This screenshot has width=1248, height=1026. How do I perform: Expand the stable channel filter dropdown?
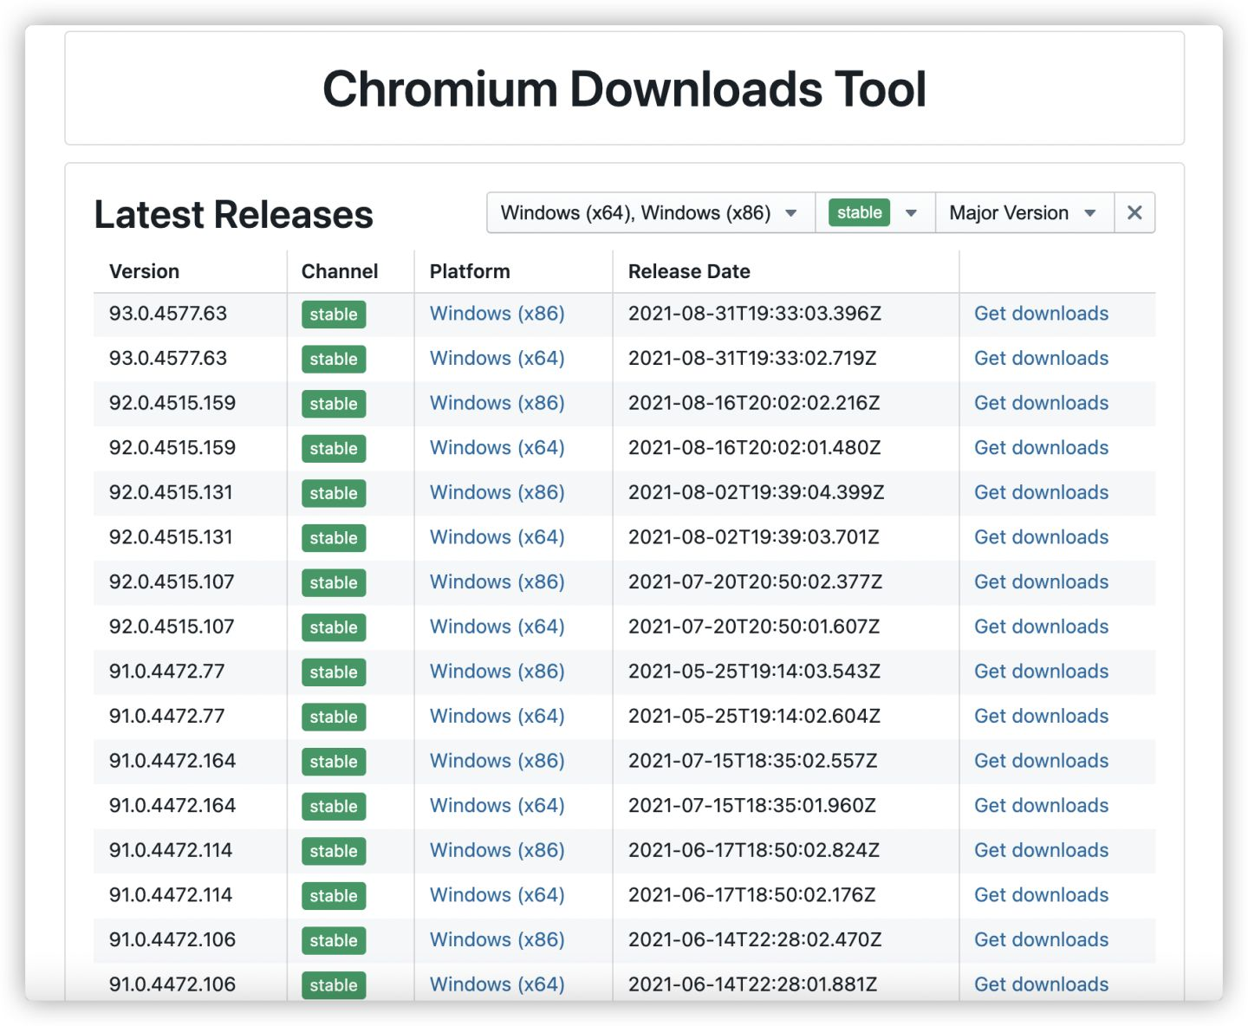(x=875, y=213)
